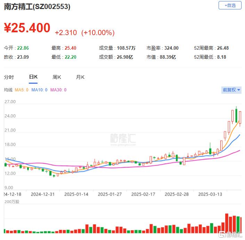Click the 2025-02-17 date axis label
245x240 pixels.
coord(143,194)
